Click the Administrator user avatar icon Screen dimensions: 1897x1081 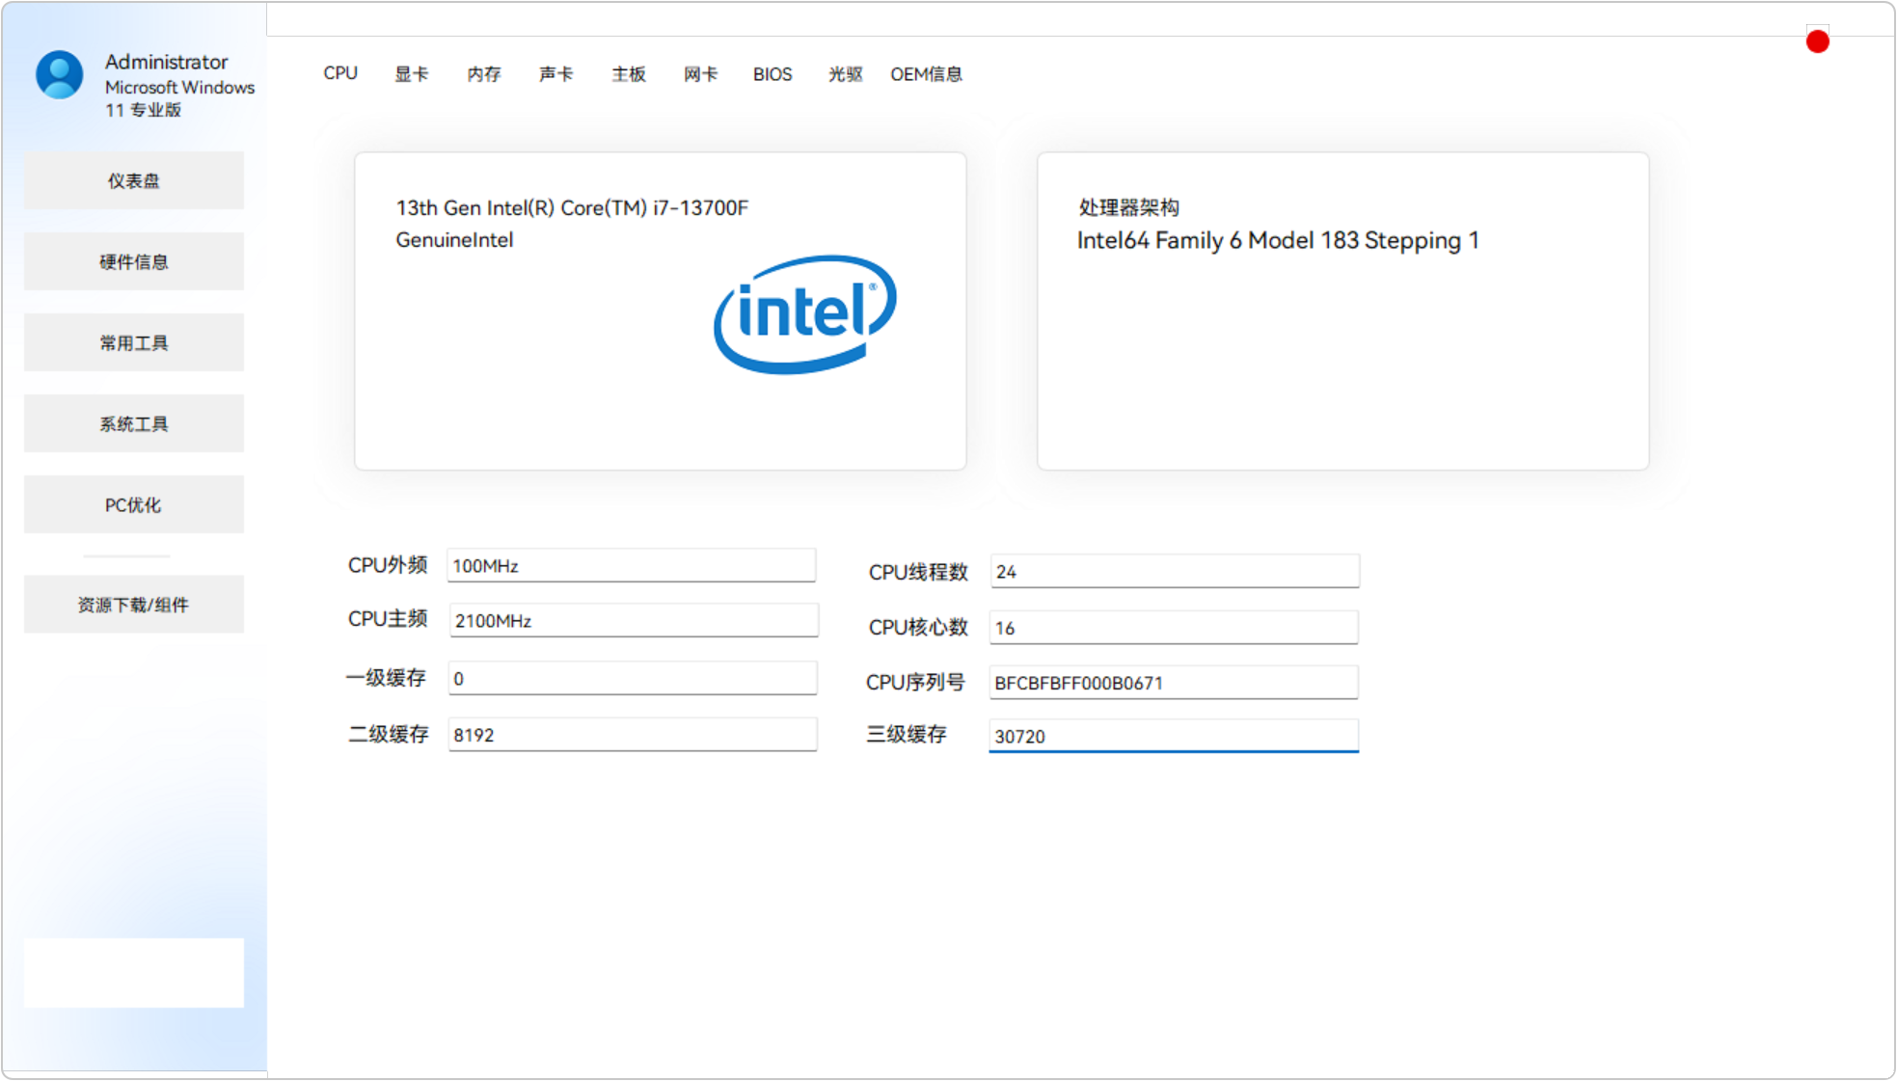tap(59, 75)
